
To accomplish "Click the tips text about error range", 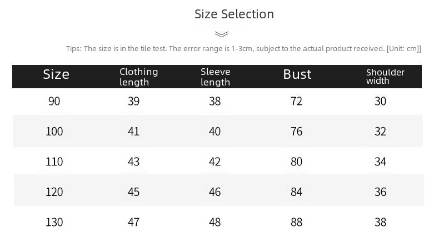I will coord(243,49).
